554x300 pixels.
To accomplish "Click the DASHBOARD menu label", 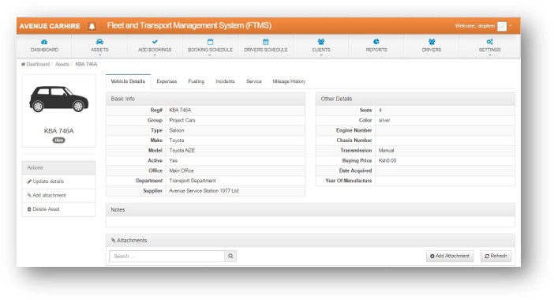I will pyautogui.click(x=44, y=50).
